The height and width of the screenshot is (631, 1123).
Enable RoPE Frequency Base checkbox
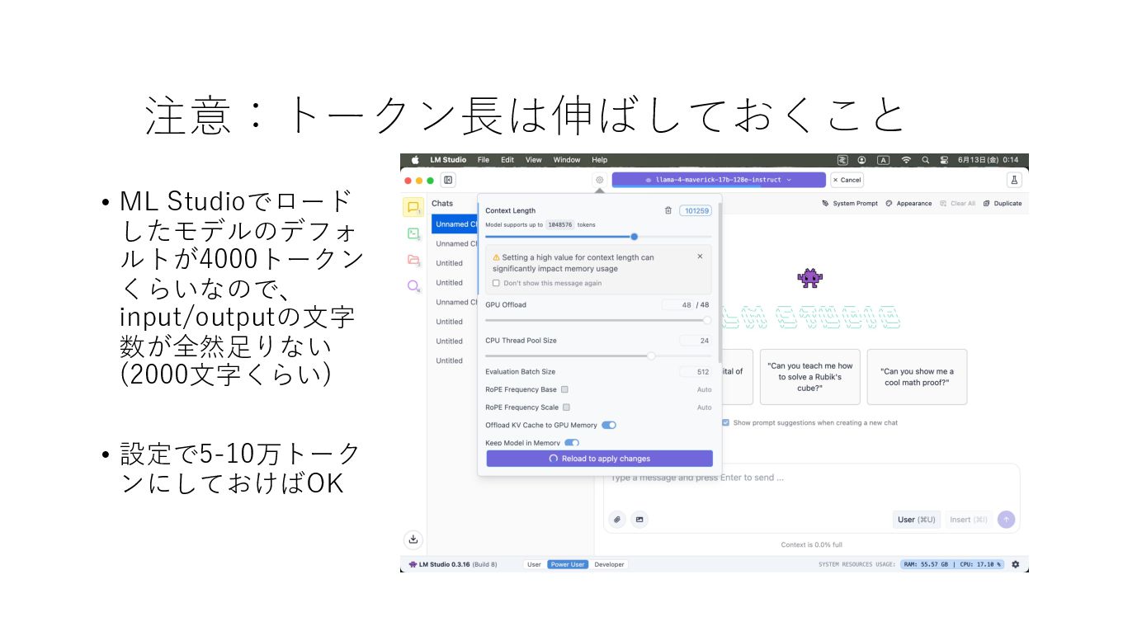(x=564, y=389)
